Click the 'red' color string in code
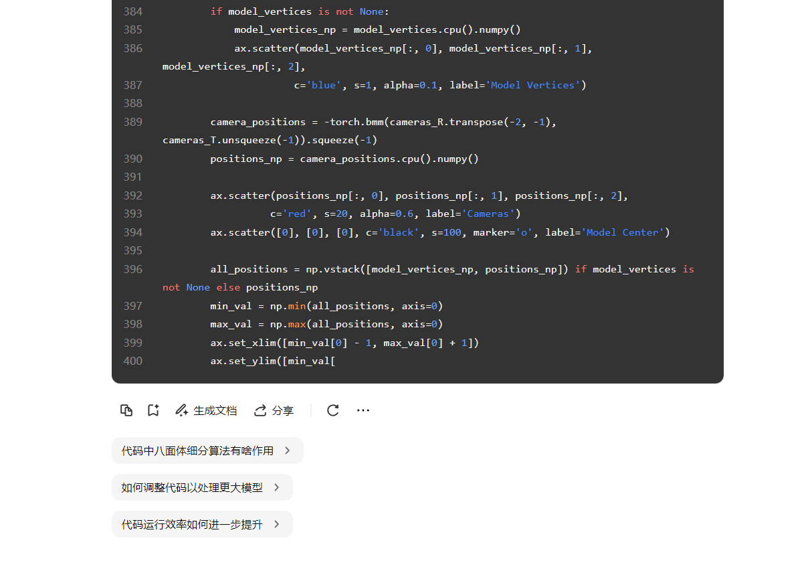This screenshot has height=579, width=810. (x=297, y=214)
